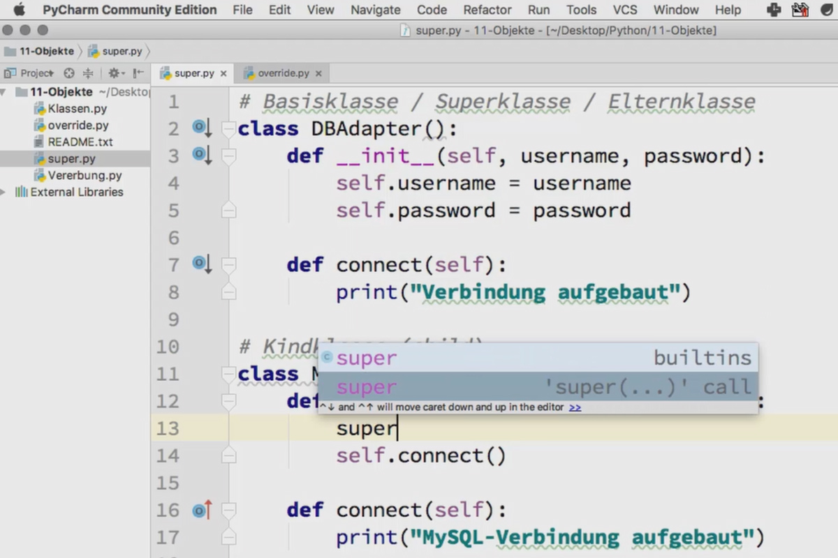Click fold end marker on line 8

point(228,292)
